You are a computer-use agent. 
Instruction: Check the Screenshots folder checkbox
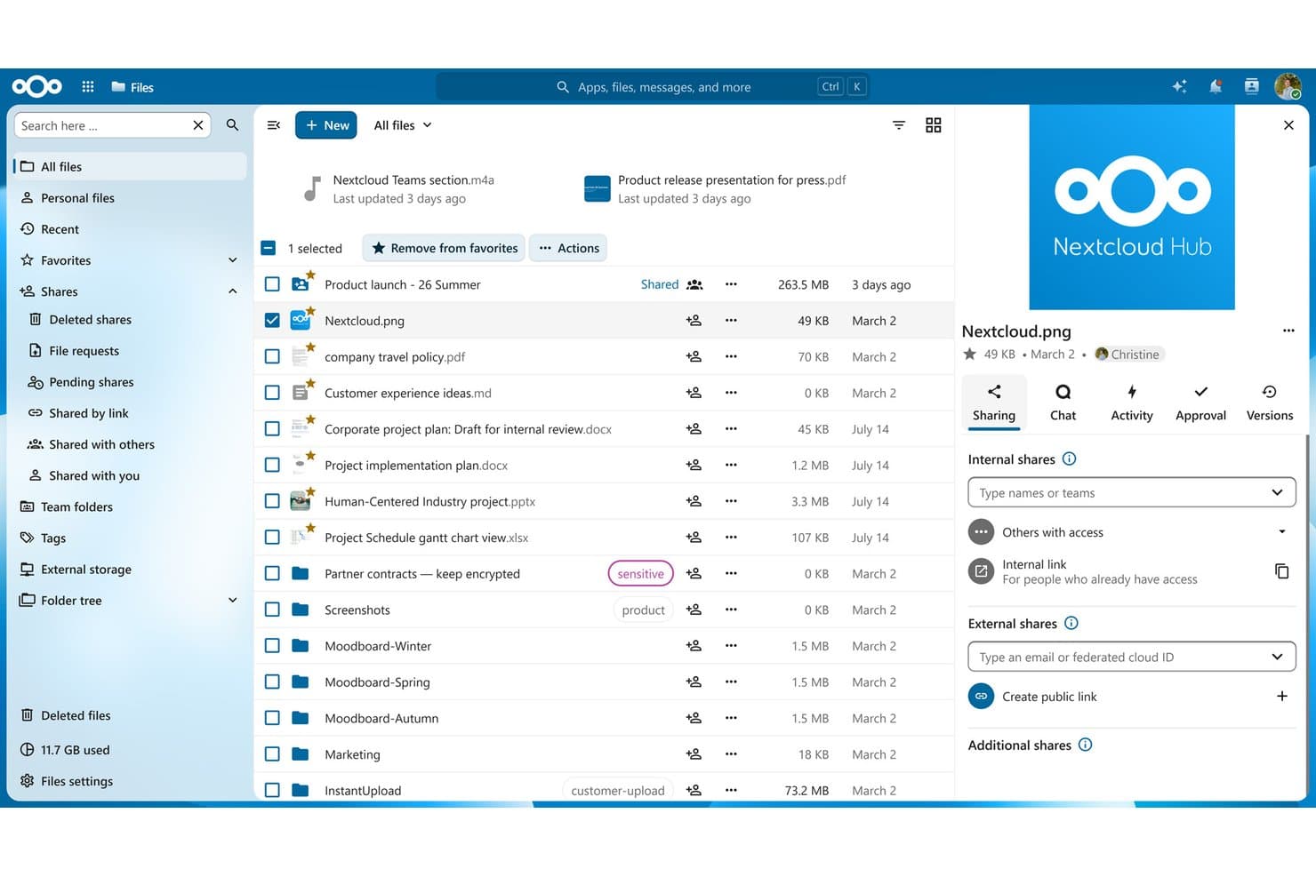tap(272, 610)
